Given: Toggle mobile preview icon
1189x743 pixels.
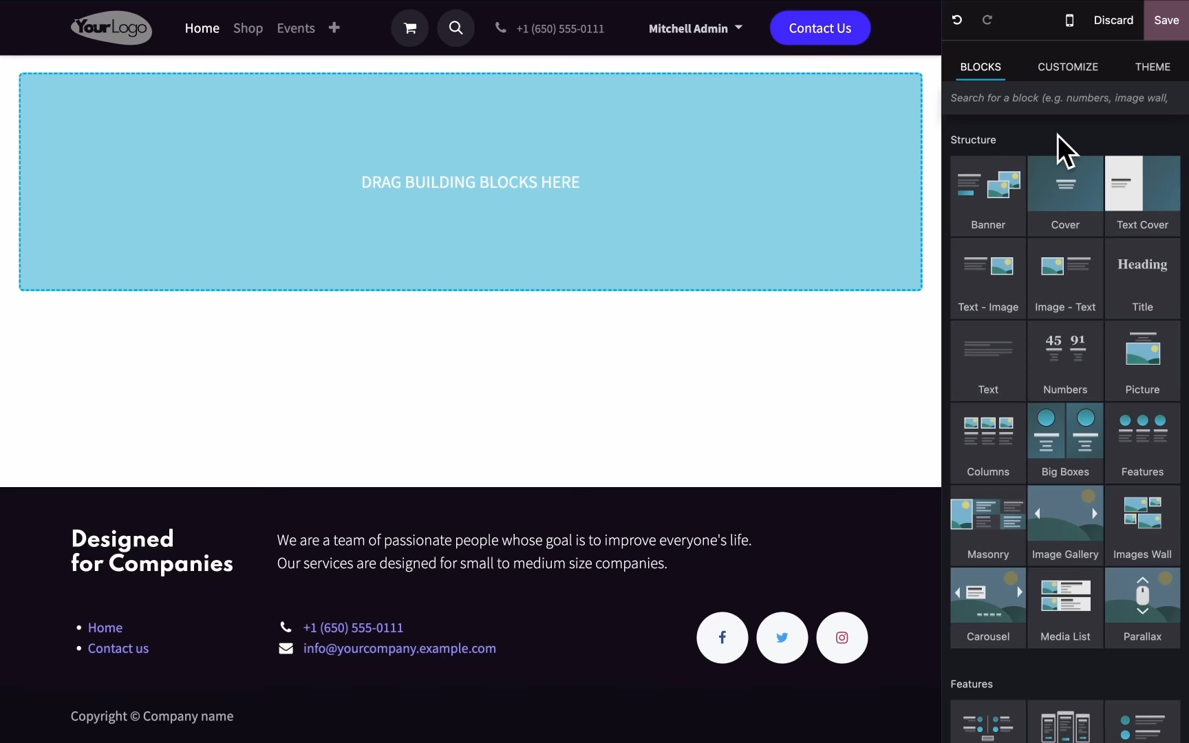Looking at the screenshot, I should click(1069, 20).
